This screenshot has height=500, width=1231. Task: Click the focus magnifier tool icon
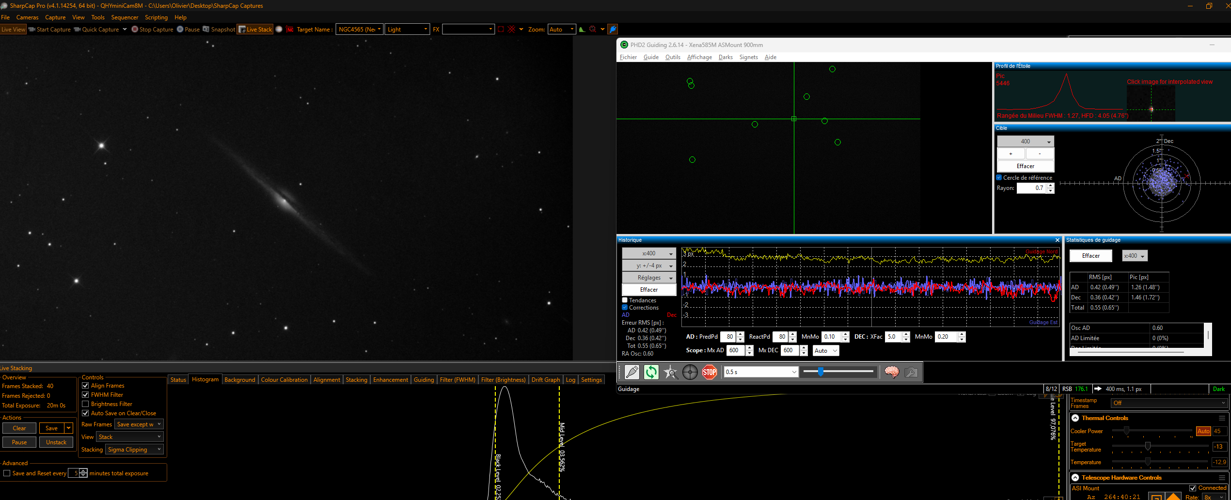593,29
